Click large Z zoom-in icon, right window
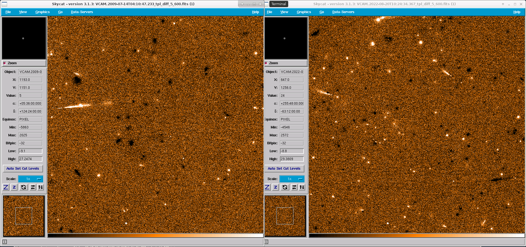Viewport: 526px width, 247px height. click(267, 187)
